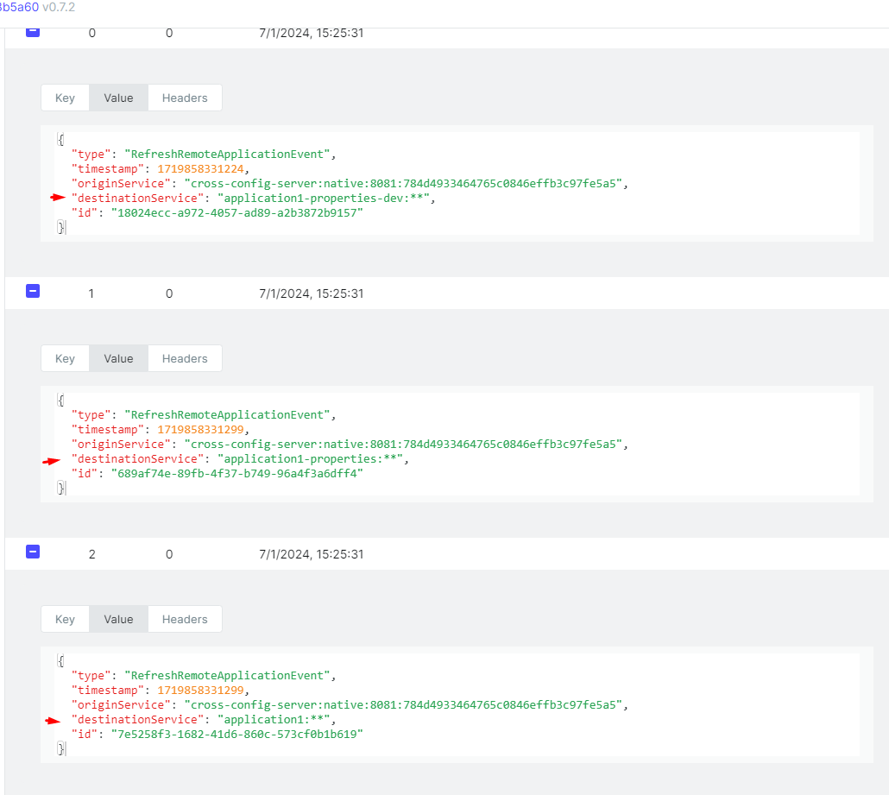Click type "RefreshRemoteApplicationEvent" in message 1
The height and width of the screenshot is (795, 889).
tap(227, 415)
